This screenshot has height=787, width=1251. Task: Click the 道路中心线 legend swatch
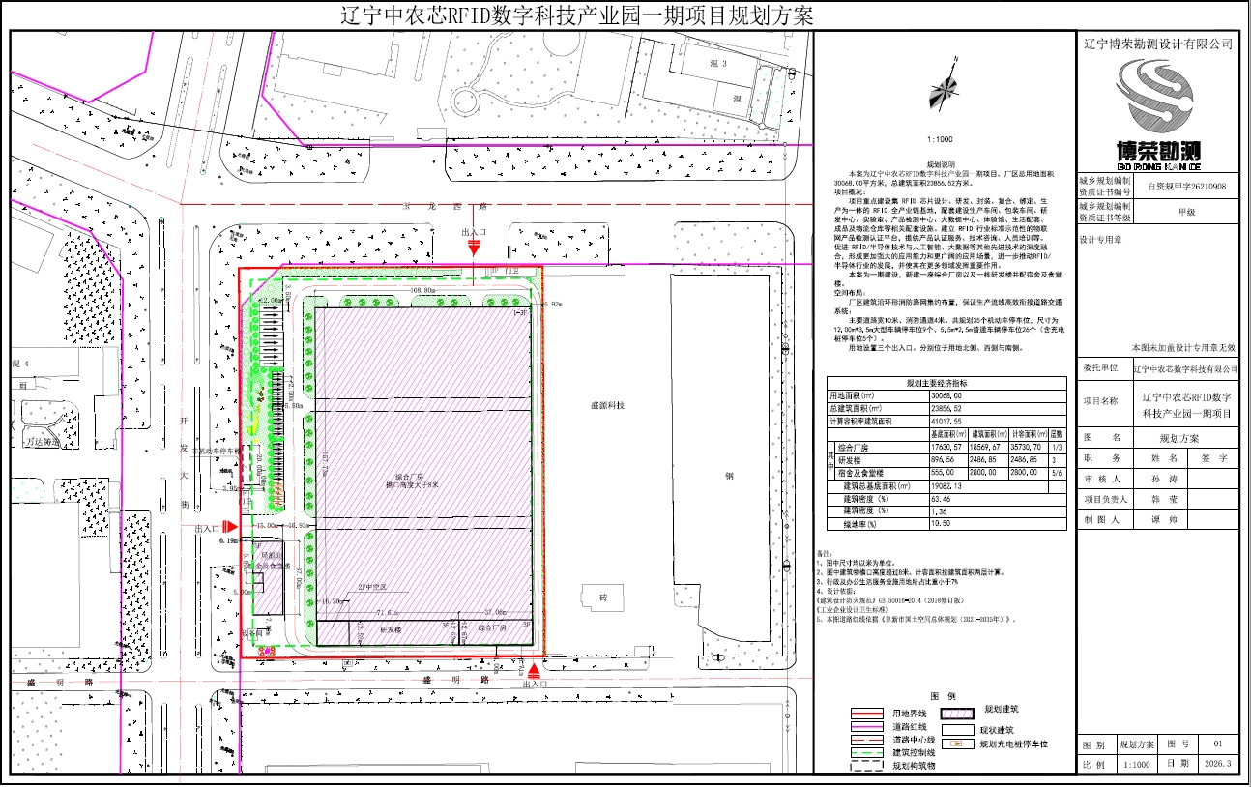click(866, 740)
